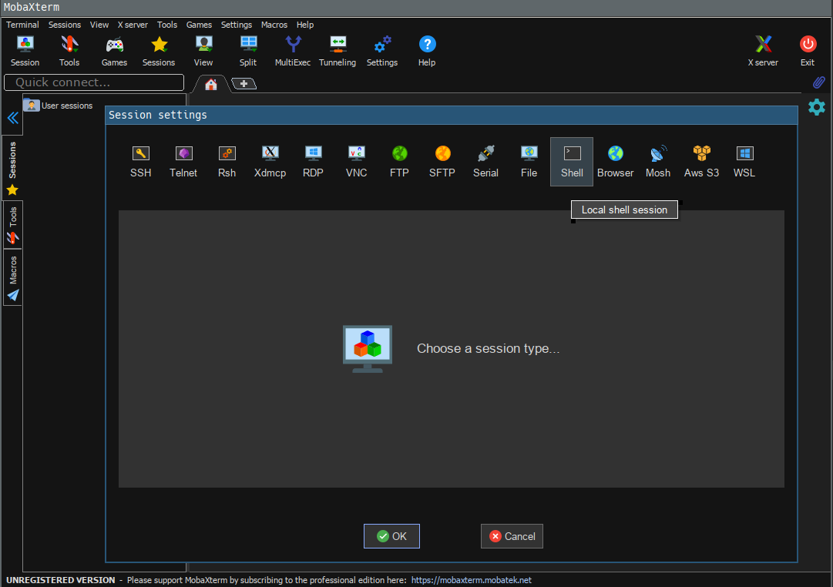Screen dimensions: 833x587
Task: Open the Games toolbar button
Action: pos(114,51)
